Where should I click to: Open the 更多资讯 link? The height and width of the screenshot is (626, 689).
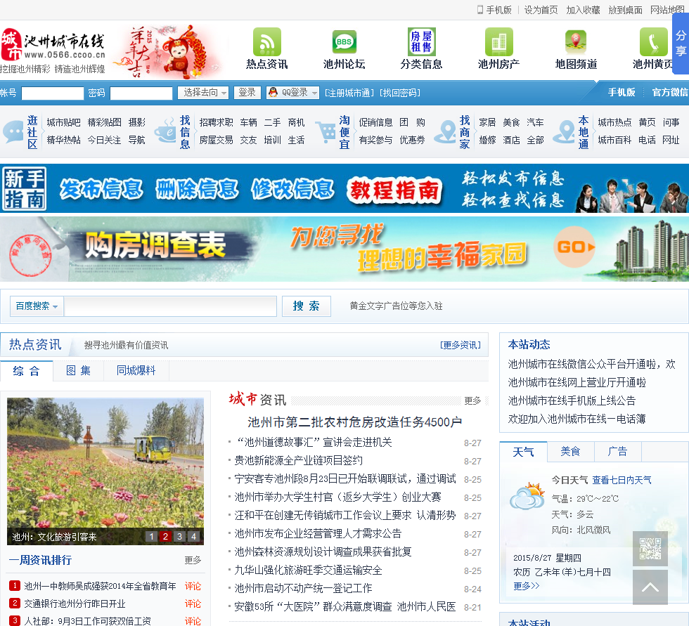pos(460,345)
